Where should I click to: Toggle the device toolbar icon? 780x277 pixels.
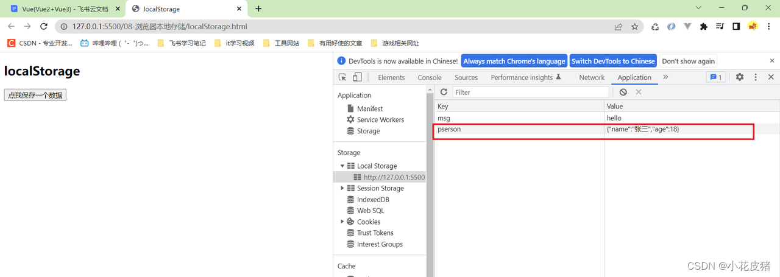pos(357,77)
